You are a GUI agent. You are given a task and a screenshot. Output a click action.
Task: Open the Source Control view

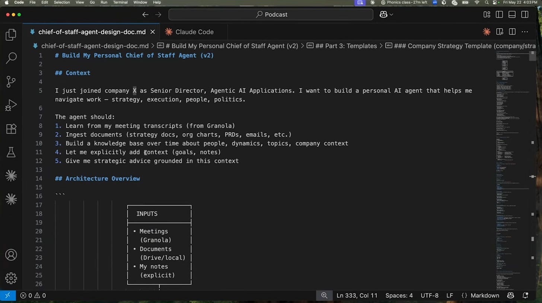pos(11,82)
